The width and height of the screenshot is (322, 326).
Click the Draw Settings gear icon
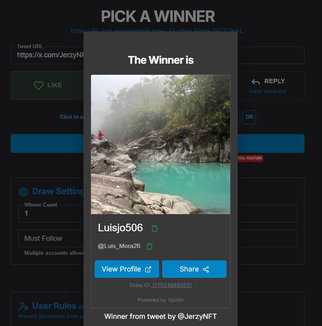pos(23,192)
